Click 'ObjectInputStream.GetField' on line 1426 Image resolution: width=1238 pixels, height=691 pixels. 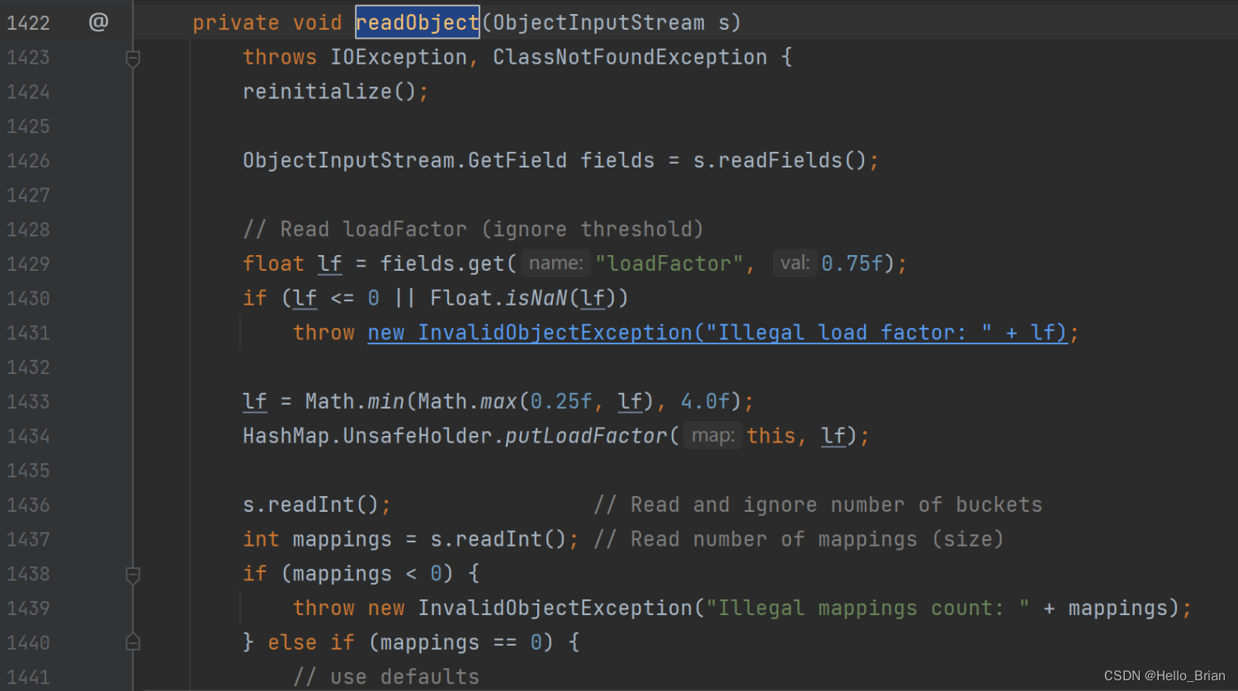tap(404, 160)
